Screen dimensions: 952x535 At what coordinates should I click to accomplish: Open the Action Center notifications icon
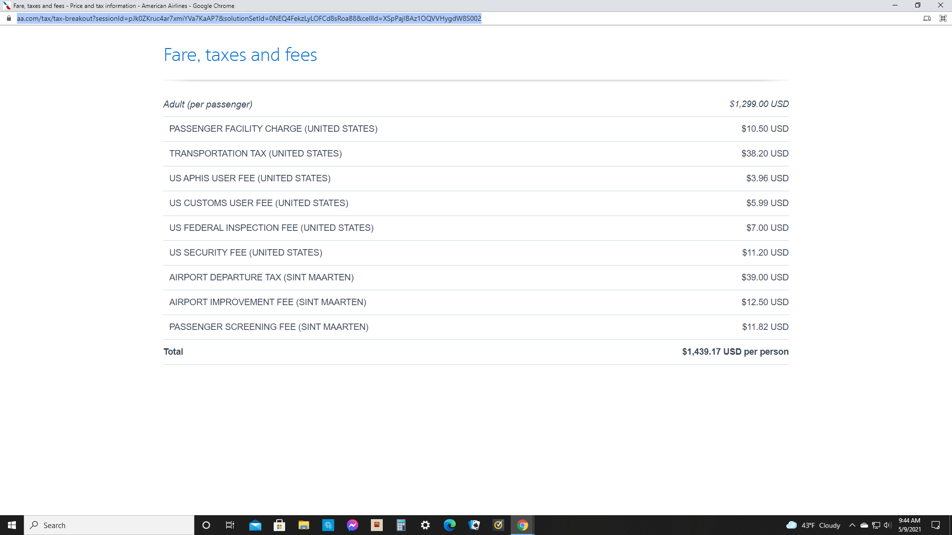(936, 525)
